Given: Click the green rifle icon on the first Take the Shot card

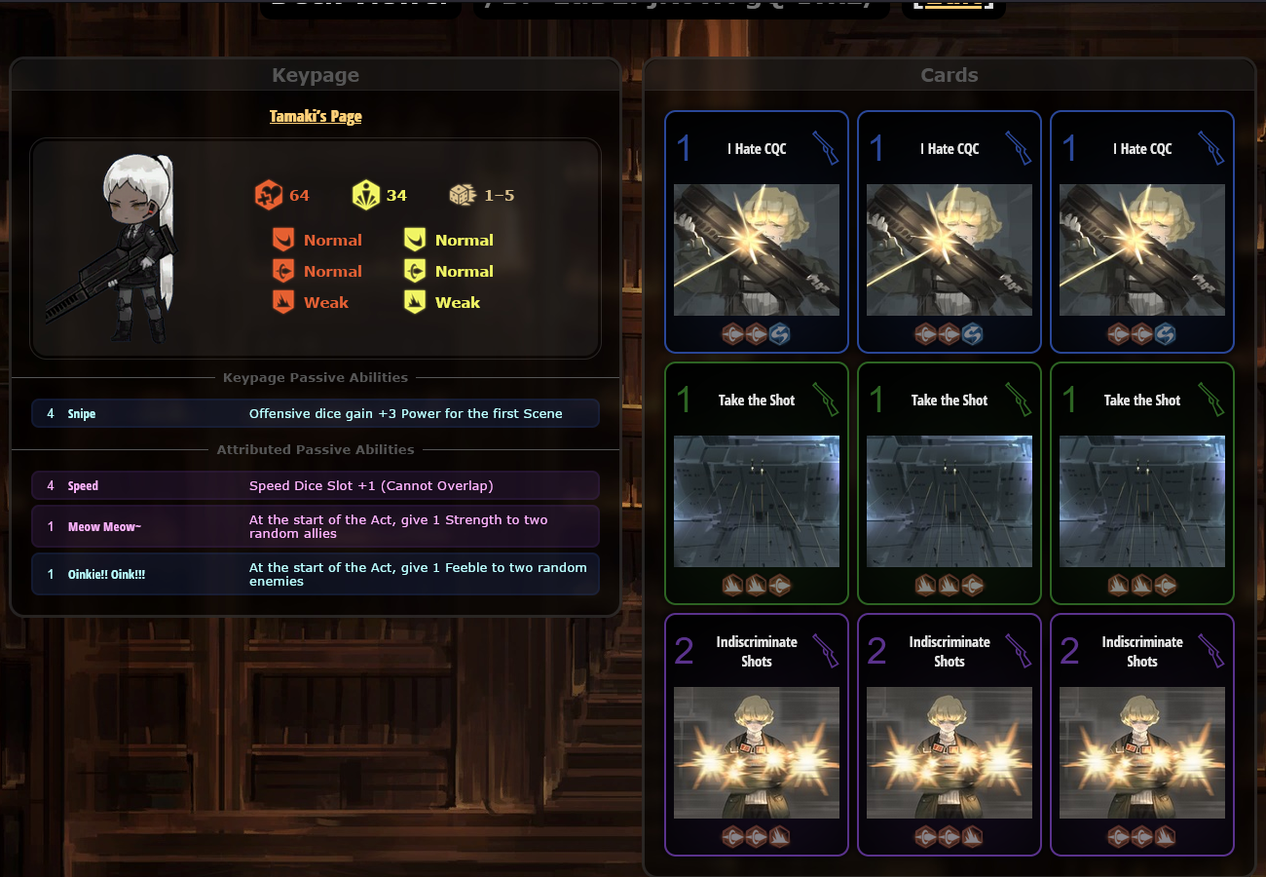Looking at the screenshot, I should (825, 400).
